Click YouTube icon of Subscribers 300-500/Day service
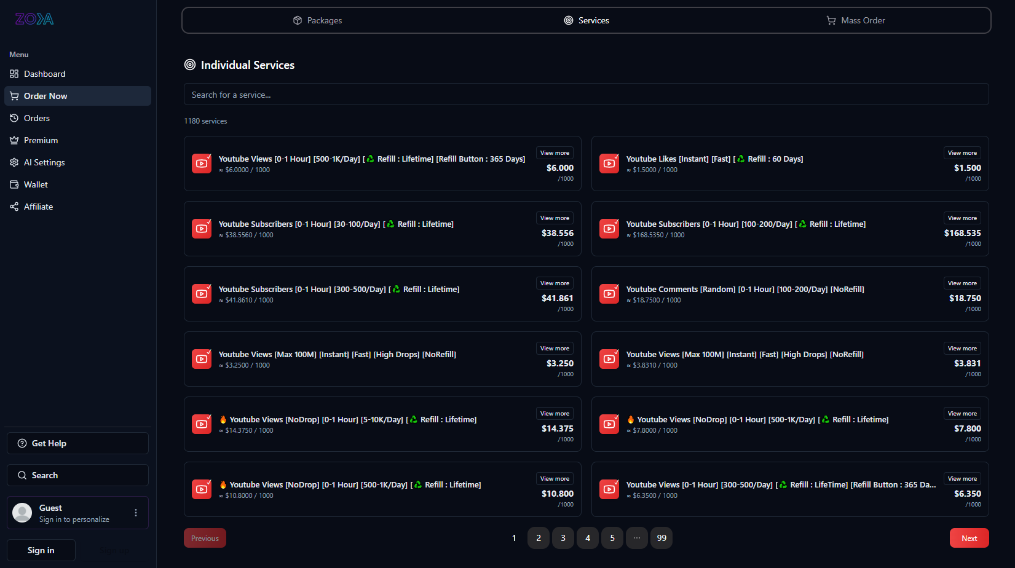Screen dimensions: 1015x568 point(202,294)
